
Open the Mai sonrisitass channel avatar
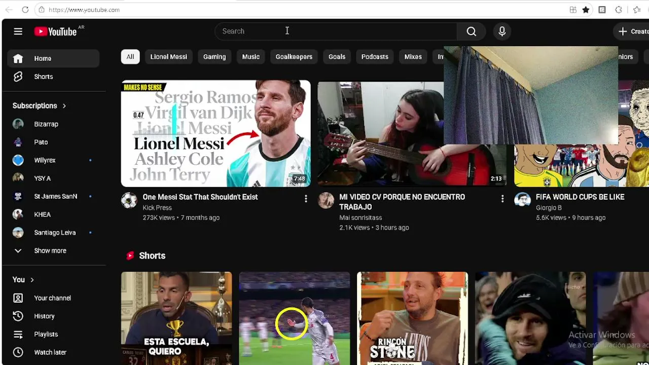tap(326, 201)
